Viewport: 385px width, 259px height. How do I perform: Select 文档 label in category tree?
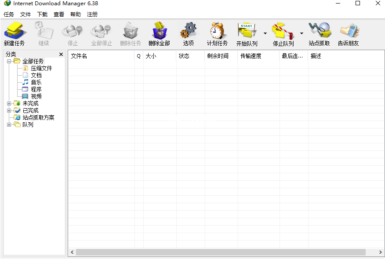(36, 75)
